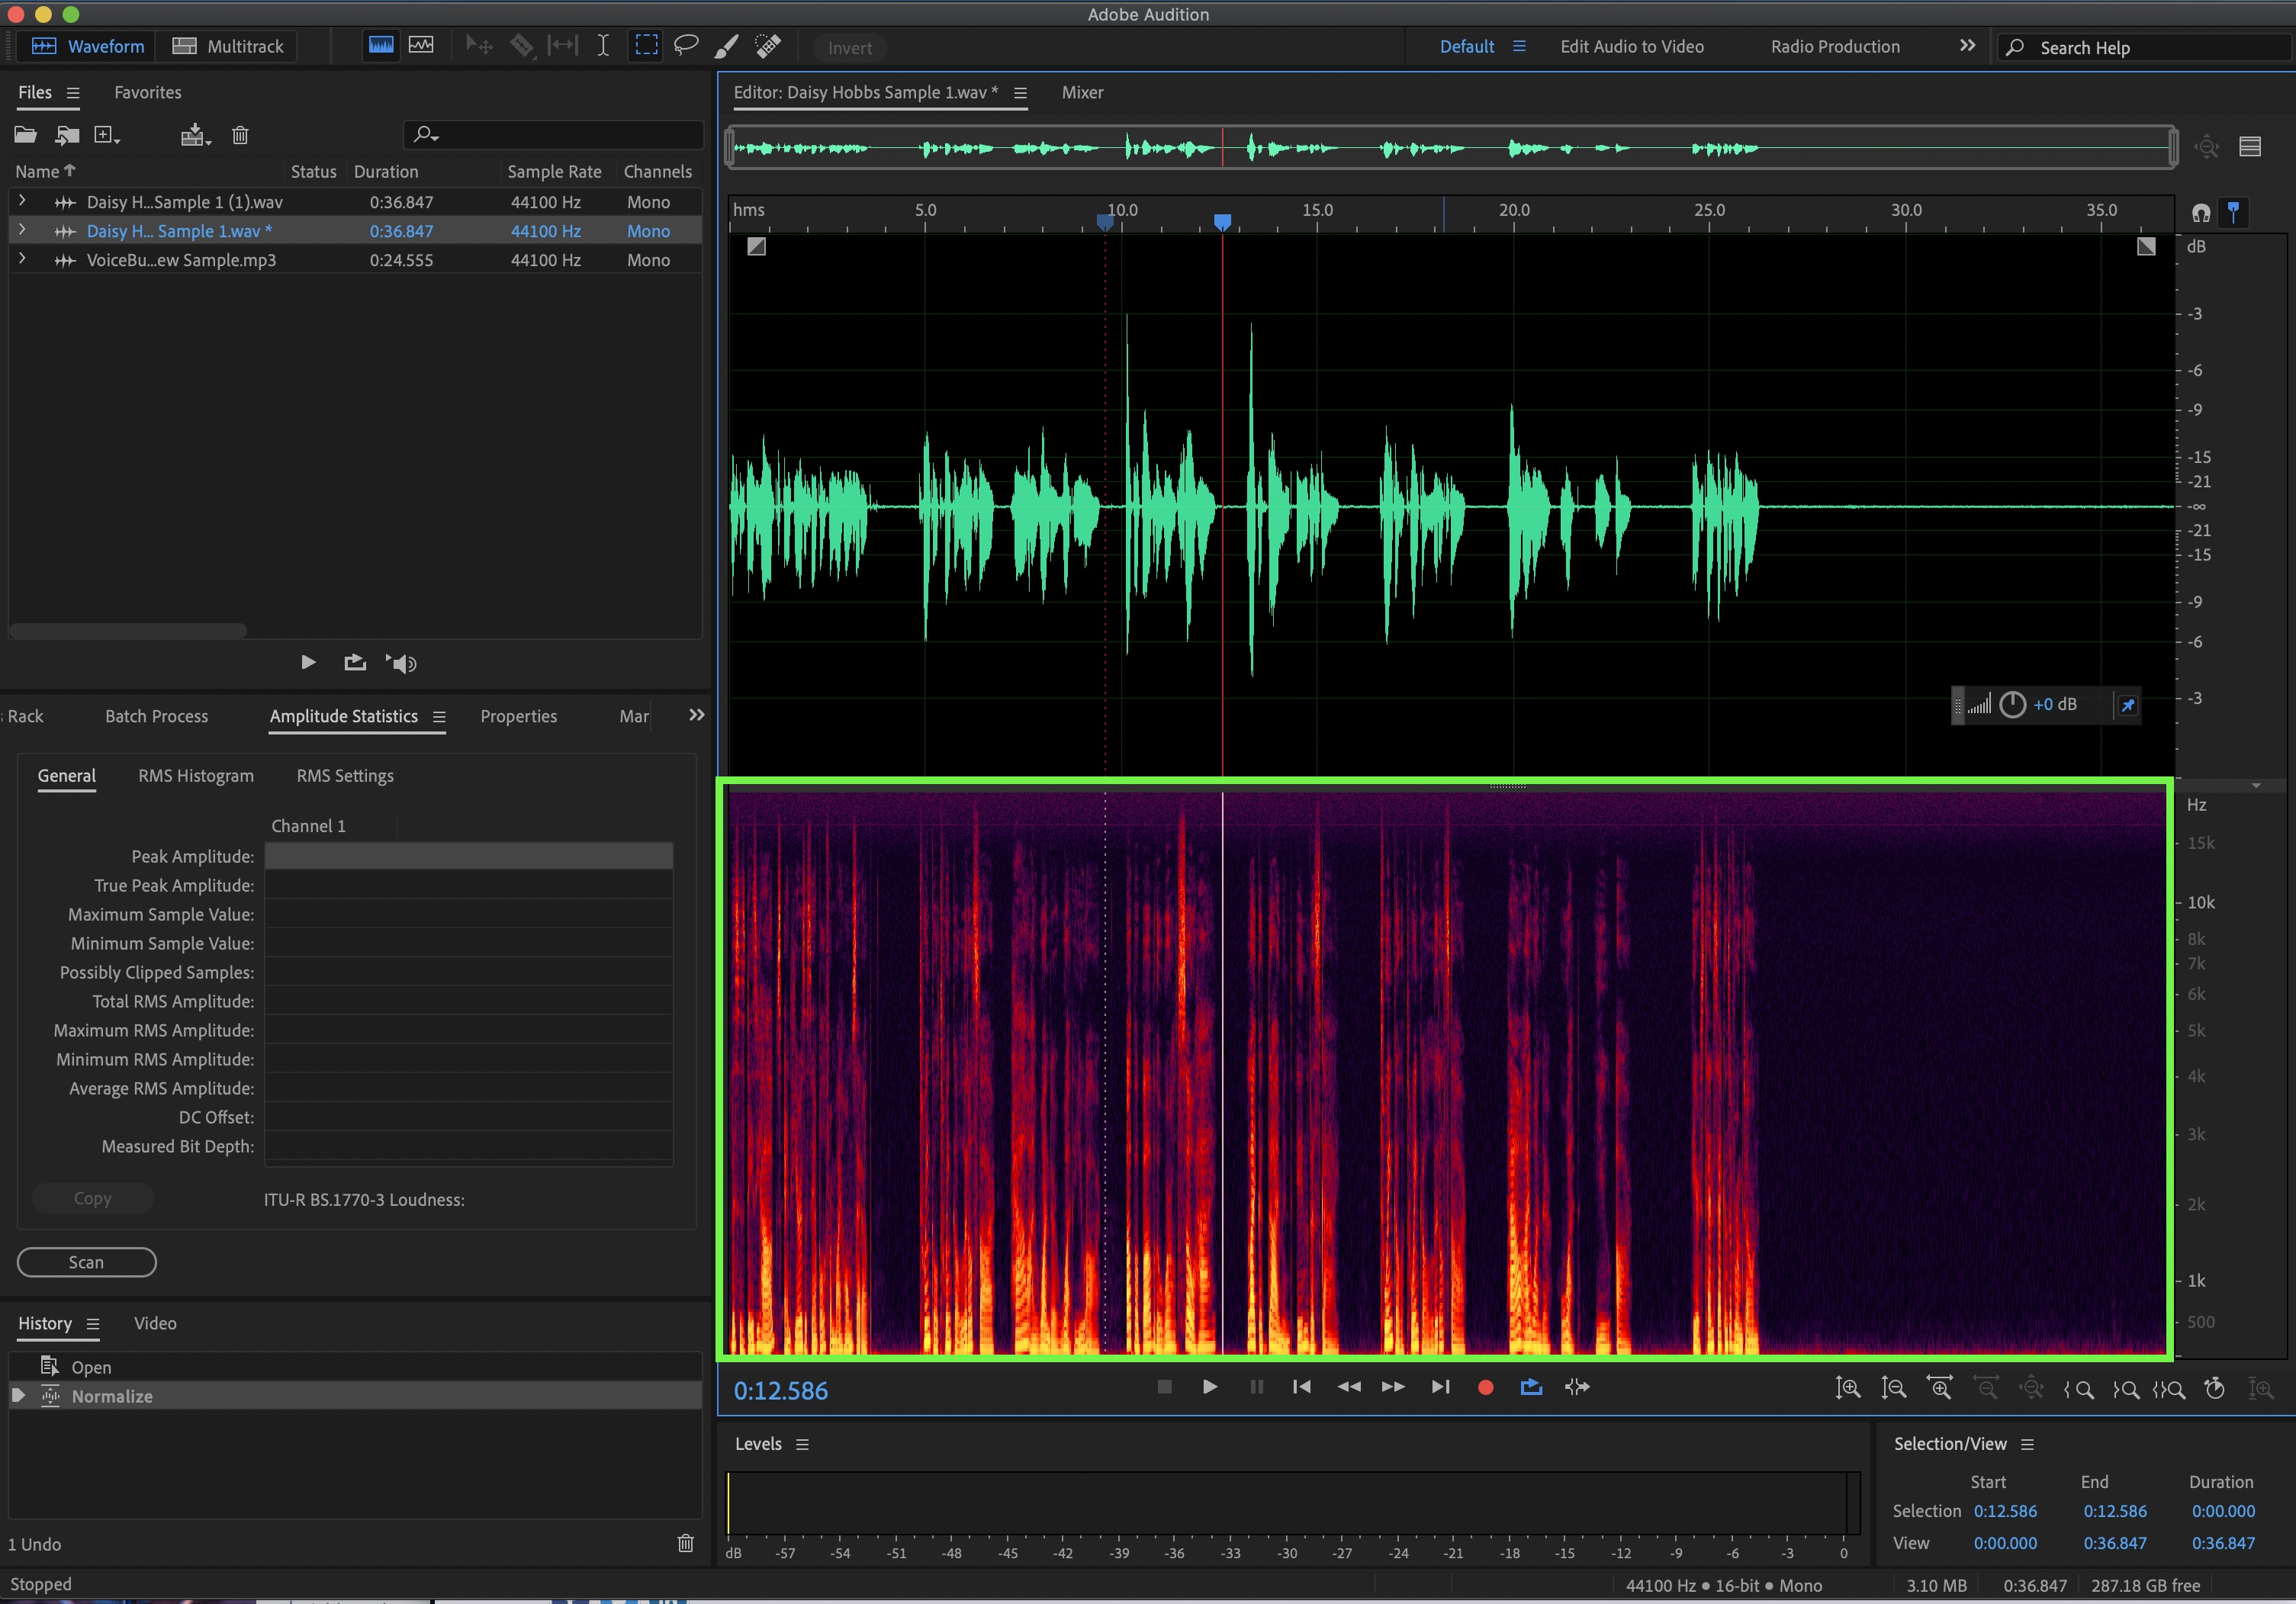
Task: Toggle the Loop Playback button
Action: tap(1531, 1387)
